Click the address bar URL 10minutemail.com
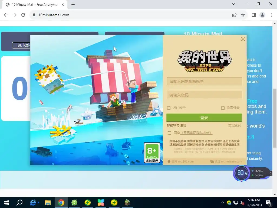277x208 pixels. tap(54, 15)
